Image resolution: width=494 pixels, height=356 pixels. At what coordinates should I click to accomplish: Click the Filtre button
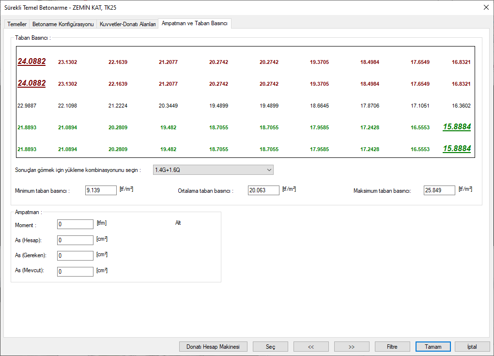point(392,347)
